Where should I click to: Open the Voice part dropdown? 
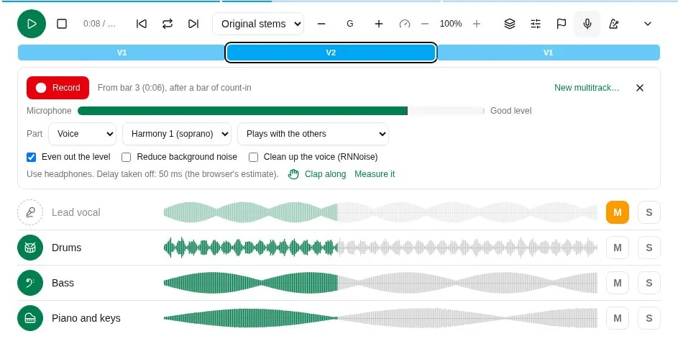pyautogui.click(x=82, y=134)
